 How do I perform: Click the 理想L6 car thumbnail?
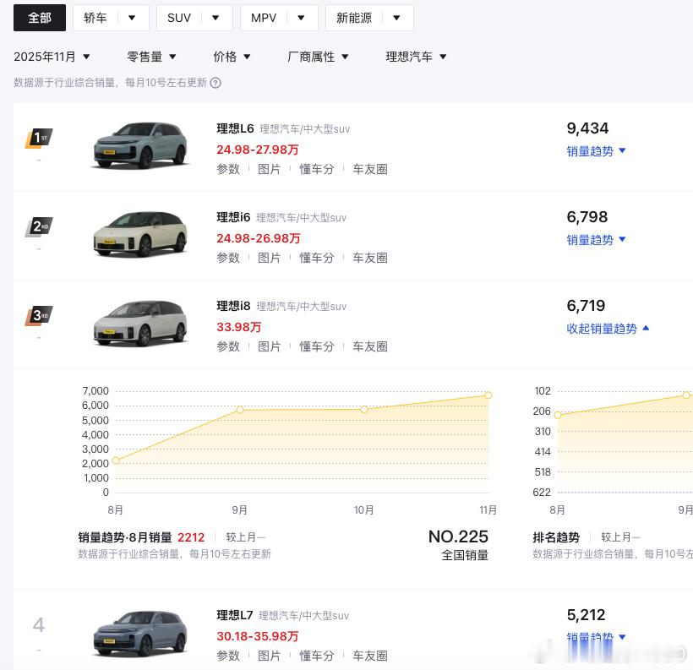140,145
